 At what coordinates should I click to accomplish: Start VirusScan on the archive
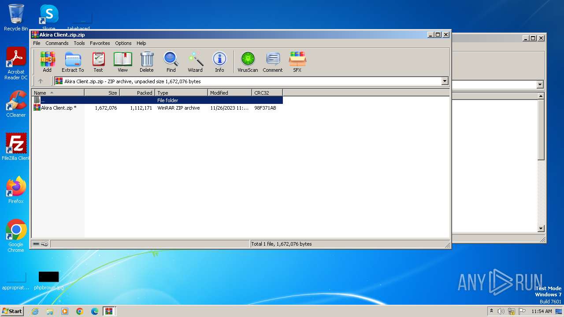pos(248,62)
